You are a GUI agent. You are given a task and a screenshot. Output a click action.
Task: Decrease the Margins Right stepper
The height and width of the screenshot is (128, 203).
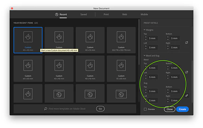click(168, 49)
